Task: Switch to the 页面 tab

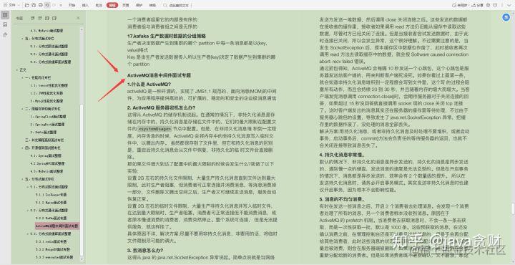Action: (125, 5)
